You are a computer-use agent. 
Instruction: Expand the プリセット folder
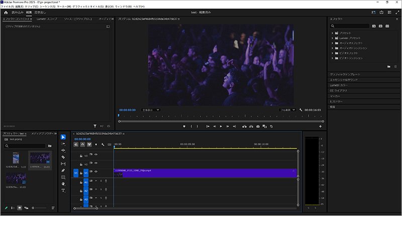(x=332, y=33)
